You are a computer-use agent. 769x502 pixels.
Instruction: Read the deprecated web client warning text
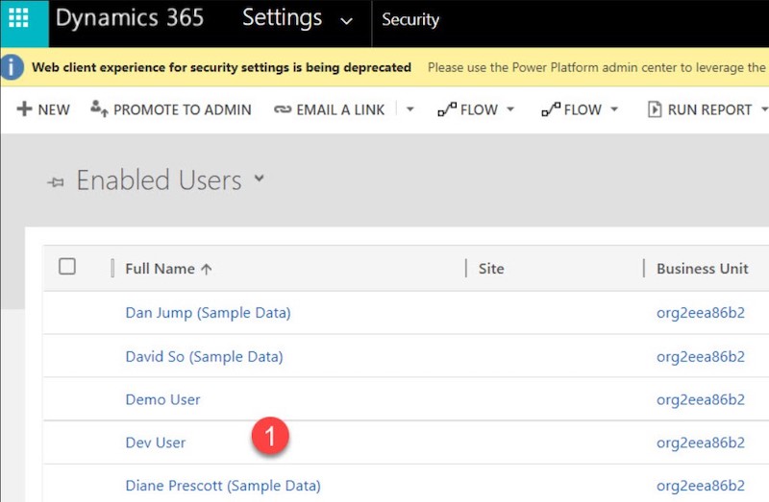point(221,67)
